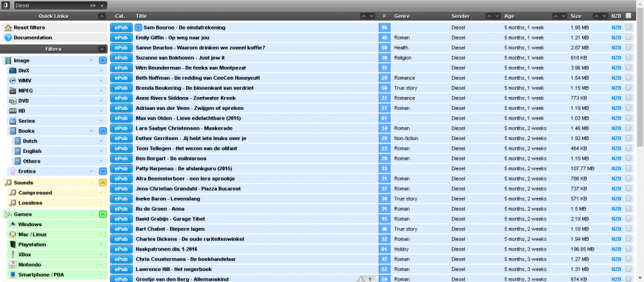Collapse the Quick Links section
644x282 pixels.
(x=102, y=15)
